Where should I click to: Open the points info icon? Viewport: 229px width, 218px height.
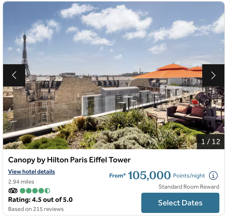coord(213,176)
